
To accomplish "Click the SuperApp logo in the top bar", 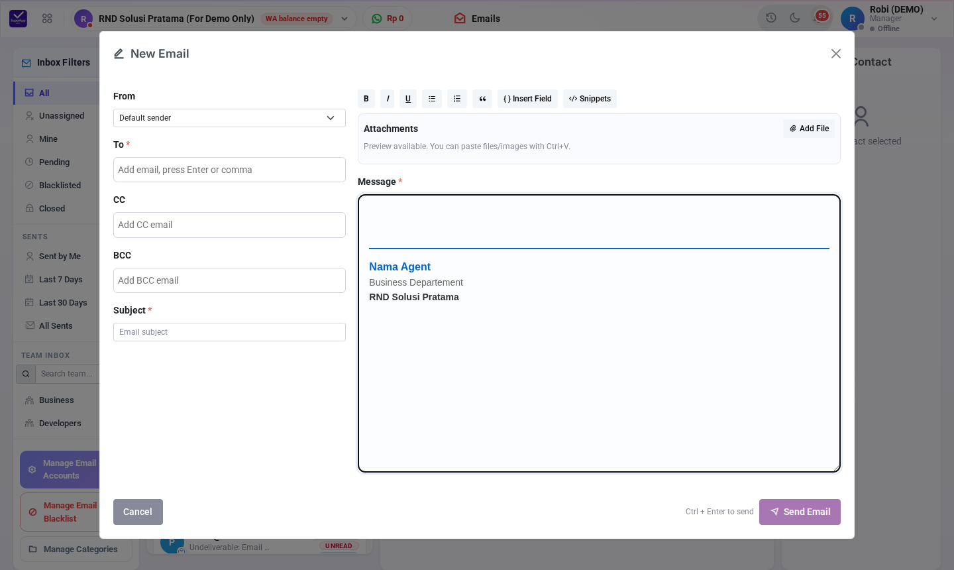I will click(18, 19).
